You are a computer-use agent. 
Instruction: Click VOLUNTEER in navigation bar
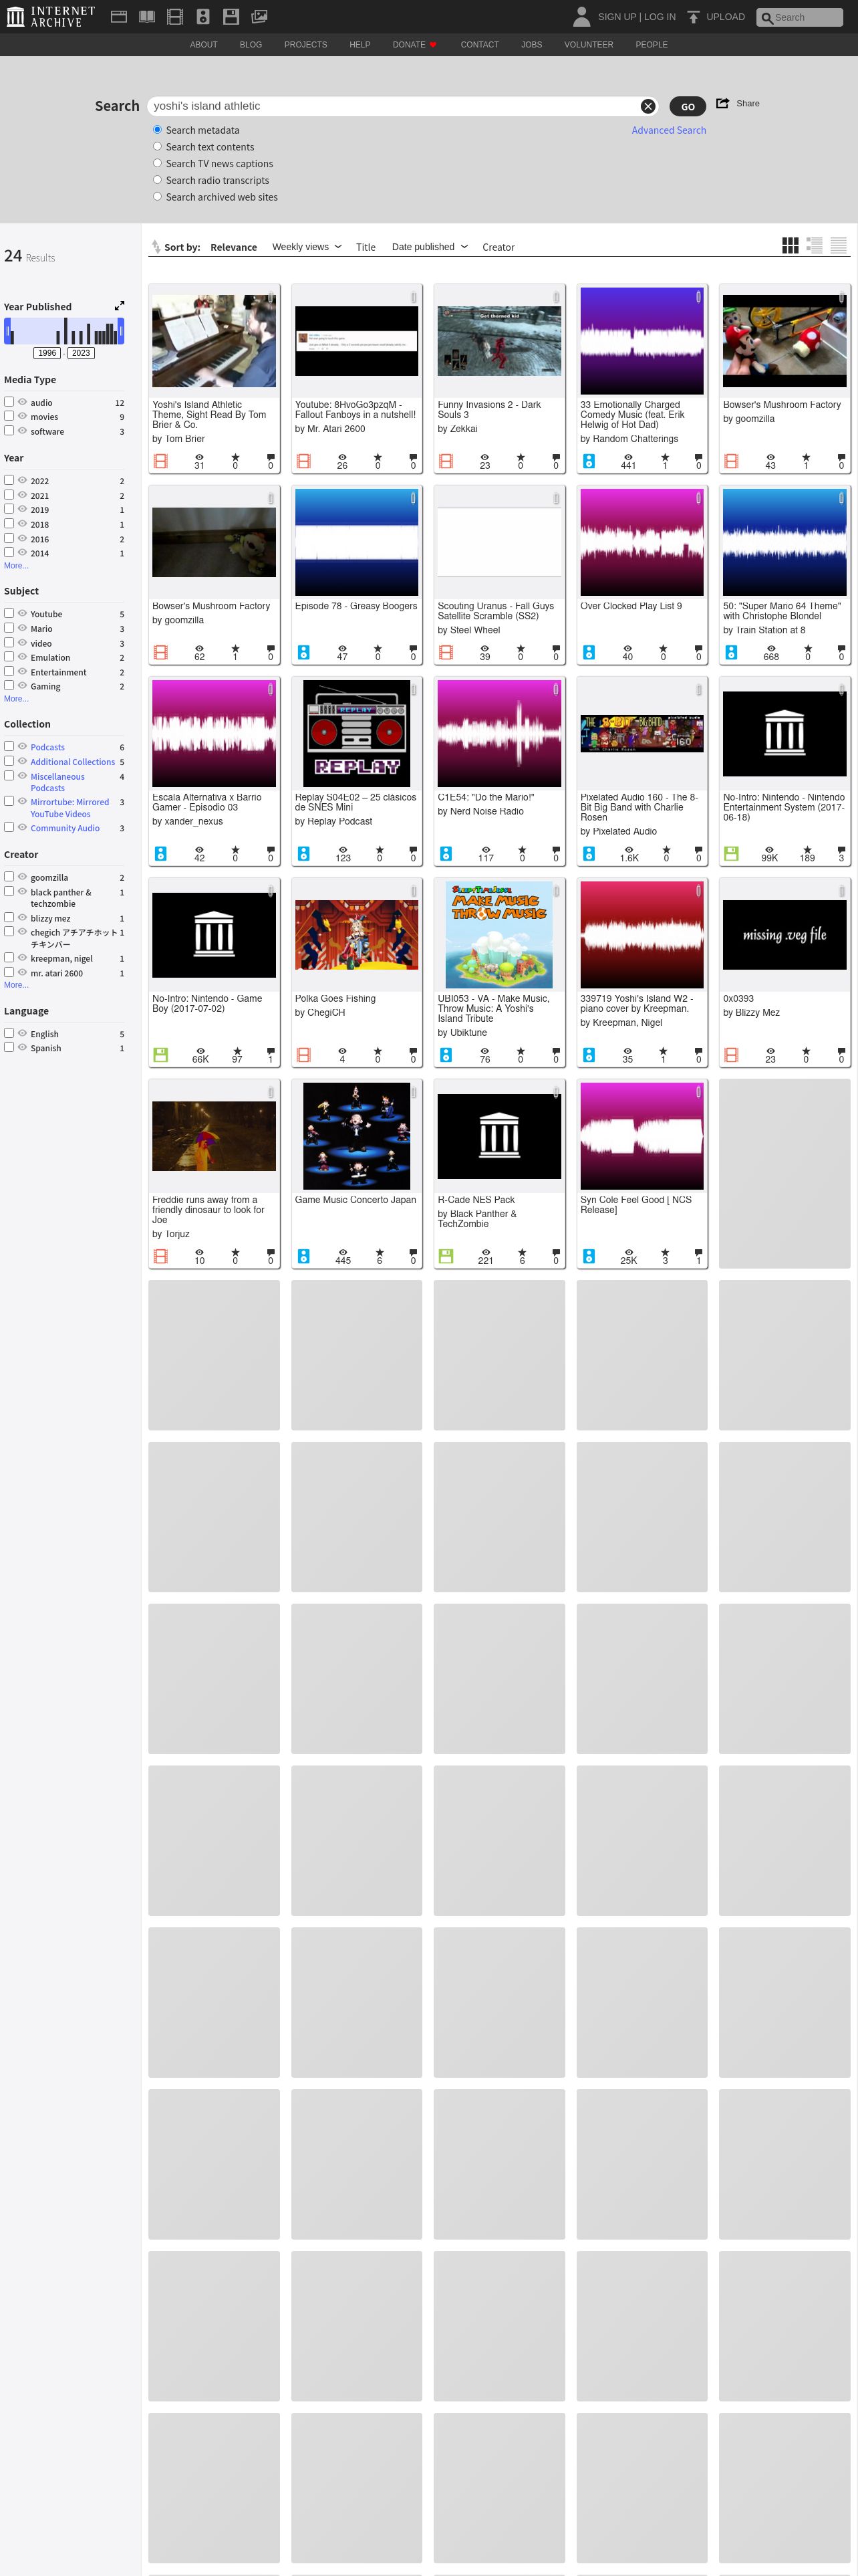pos(588,45)
